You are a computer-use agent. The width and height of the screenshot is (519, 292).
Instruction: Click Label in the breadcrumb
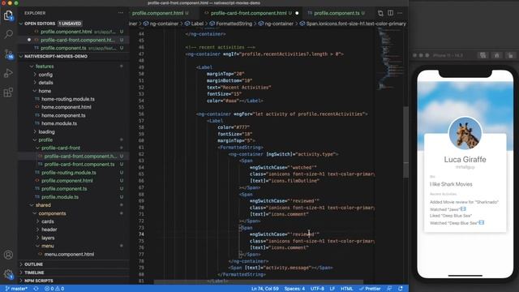(197, 24)
